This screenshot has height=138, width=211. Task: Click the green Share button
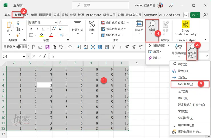coord(195,15)
